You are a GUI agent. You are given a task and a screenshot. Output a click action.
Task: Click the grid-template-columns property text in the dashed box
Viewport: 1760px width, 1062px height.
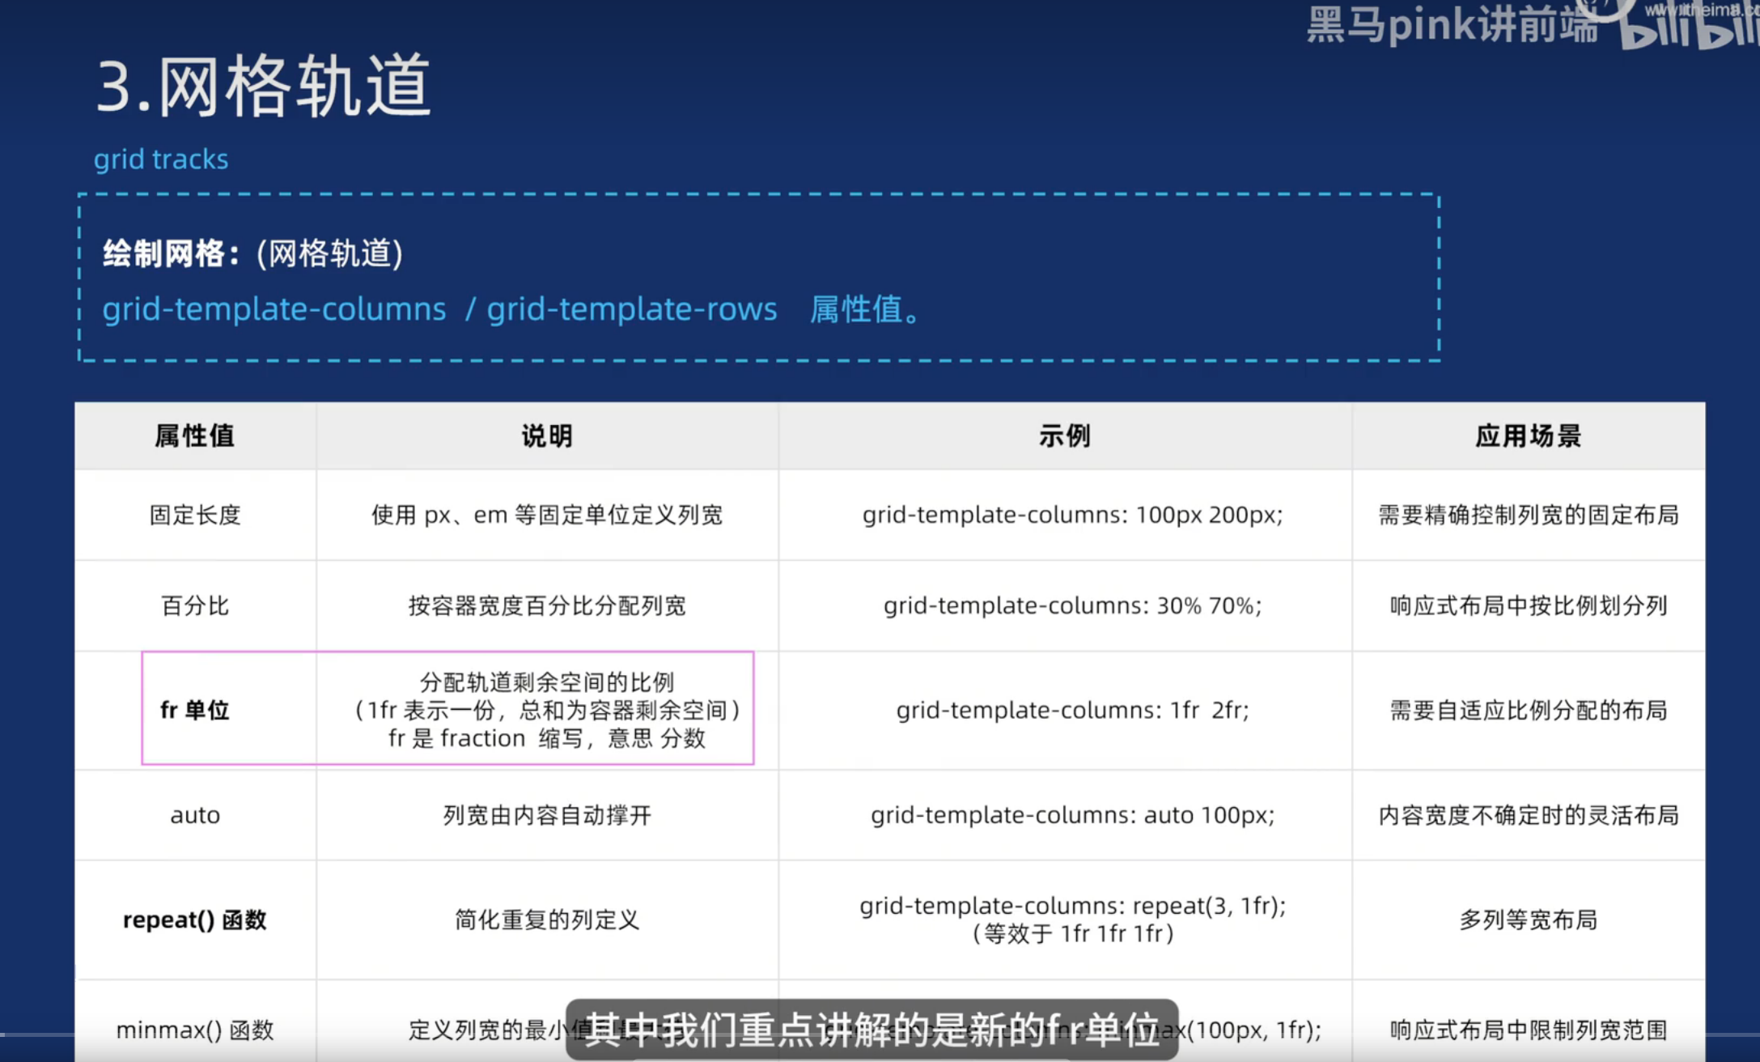click(274, 309)
